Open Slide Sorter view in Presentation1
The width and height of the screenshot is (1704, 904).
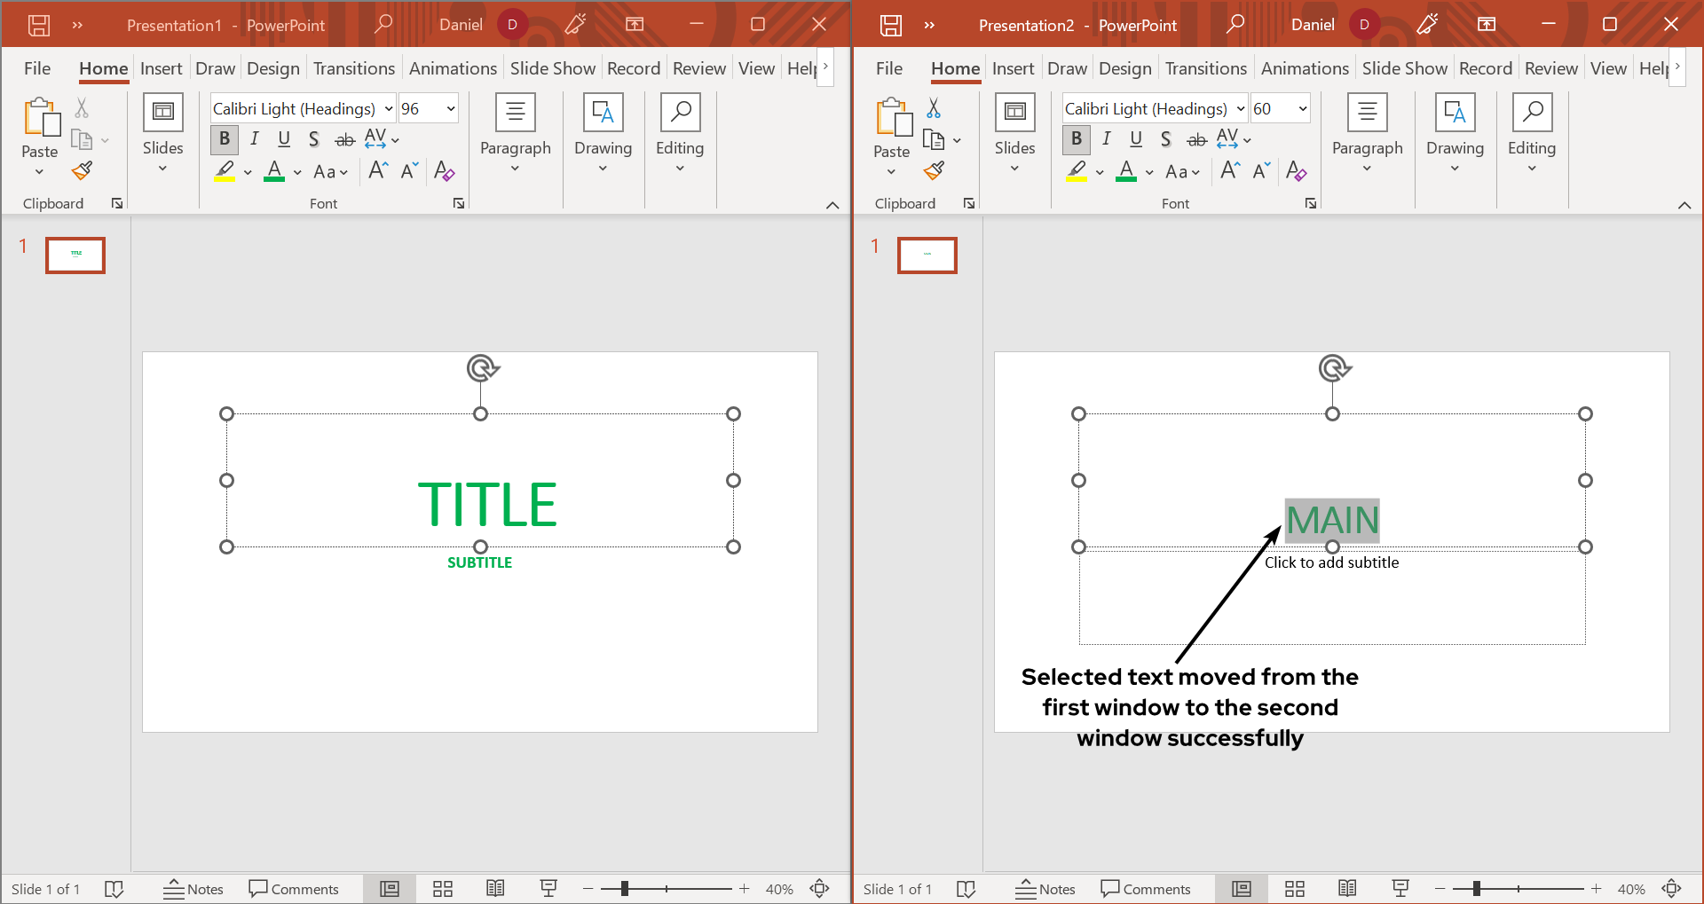click(x=443, y=889)
